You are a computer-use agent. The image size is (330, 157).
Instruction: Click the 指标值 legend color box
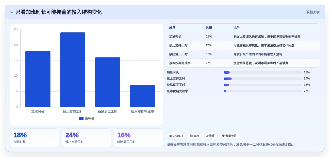pos(81,119)
